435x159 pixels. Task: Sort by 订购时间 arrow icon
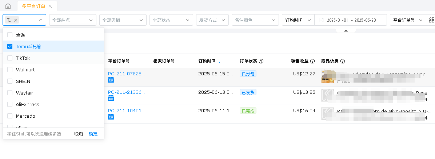click(219, 61)
